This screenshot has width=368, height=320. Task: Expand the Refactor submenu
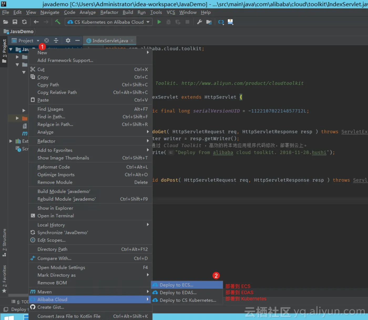tap(90, 141)
